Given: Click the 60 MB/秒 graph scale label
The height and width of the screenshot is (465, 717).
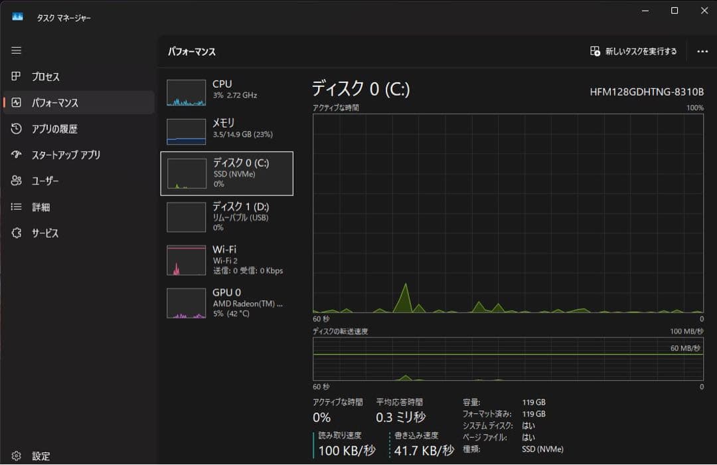Looking at the screenshot, I should (x=685, y=348).
